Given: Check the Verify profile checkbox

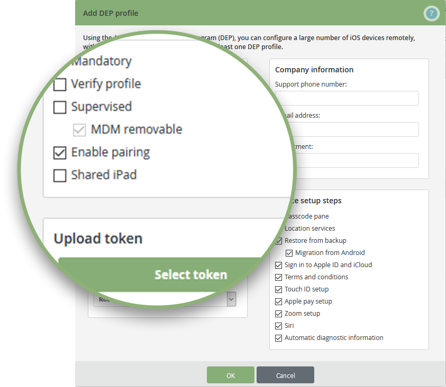Looking at the screenshot, I should (x=60, y=84).
